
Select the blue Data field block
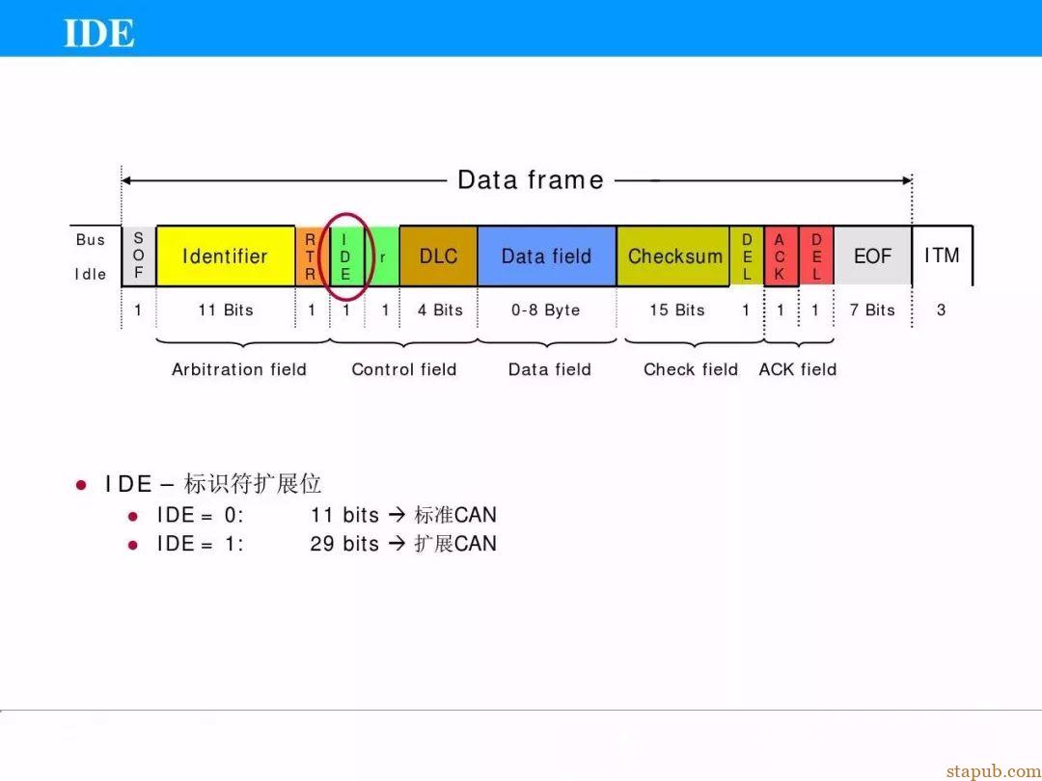pyautogui.click(x=546, y=256)
